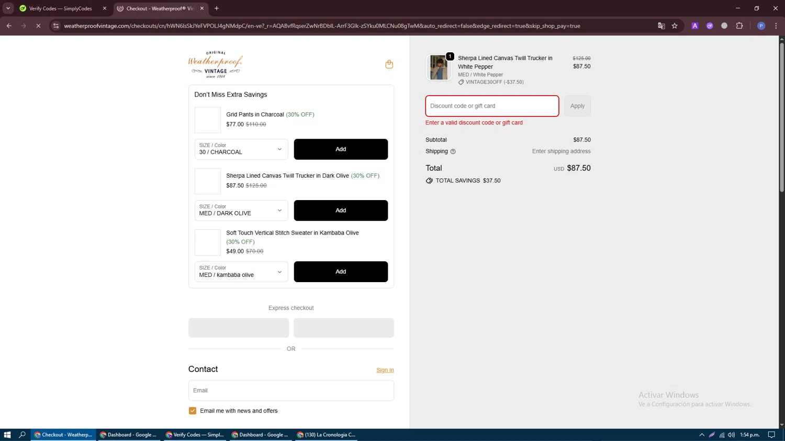Open the Windows notification center icon

[771, 435]
